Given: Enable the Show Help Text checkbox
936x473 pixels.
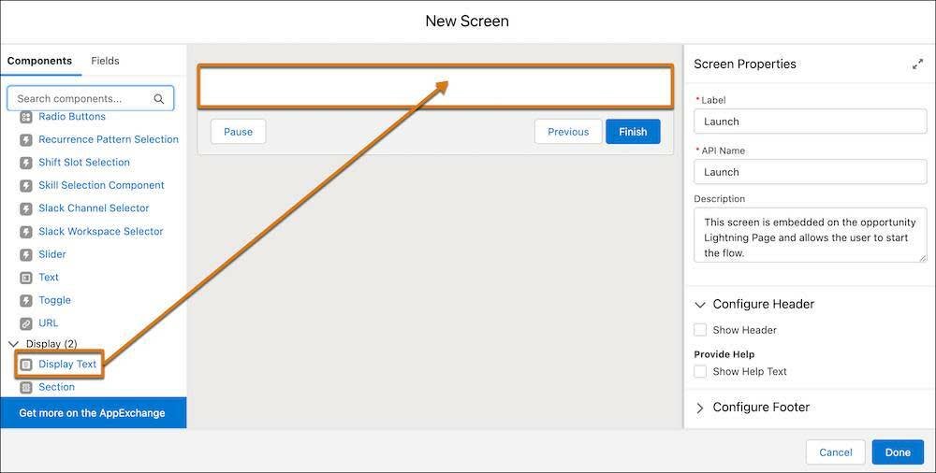Looking at the screenshot, I should 700,372.
